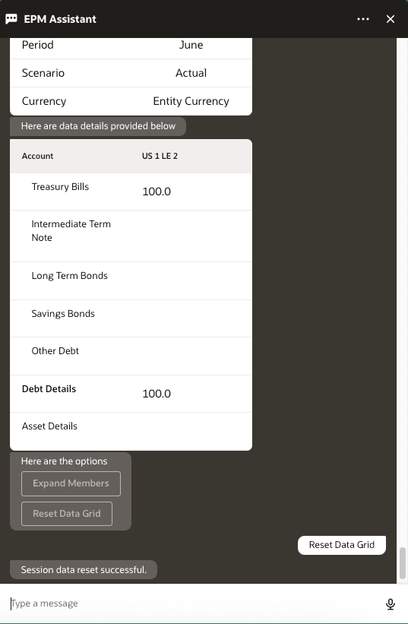Screen dimensions: 408x624
Task: Select the Savings Bonds row
Action: point(131,318)
